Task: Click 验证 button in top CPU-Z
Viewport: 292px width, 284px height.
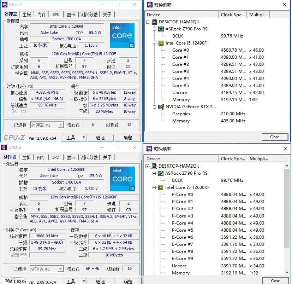Action: pos(100,138)
